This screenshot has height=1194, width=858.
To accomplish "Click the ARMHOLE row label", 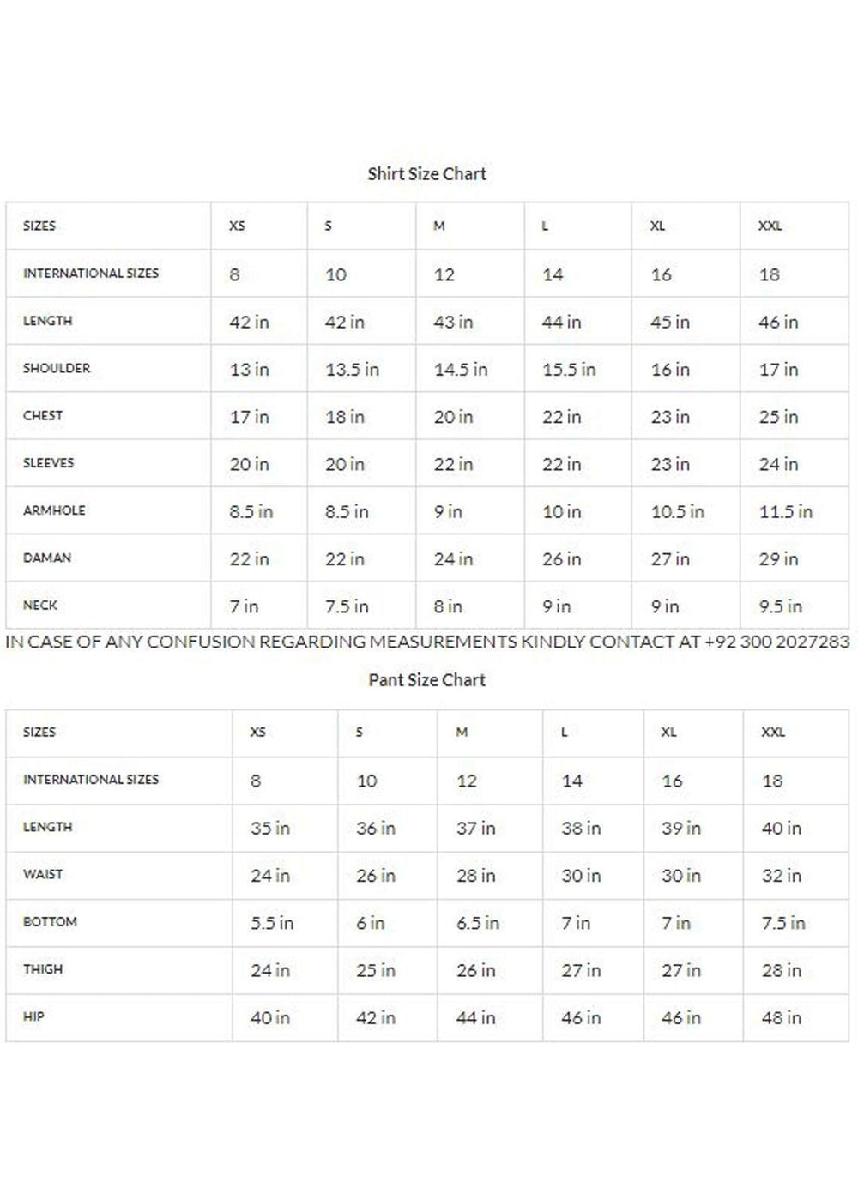I will coord(54,510).
